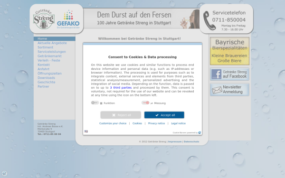The height and width of the screenshot is (178, 285).
Task: Open Downloads menu item
Action: click(x=47, y=78)
